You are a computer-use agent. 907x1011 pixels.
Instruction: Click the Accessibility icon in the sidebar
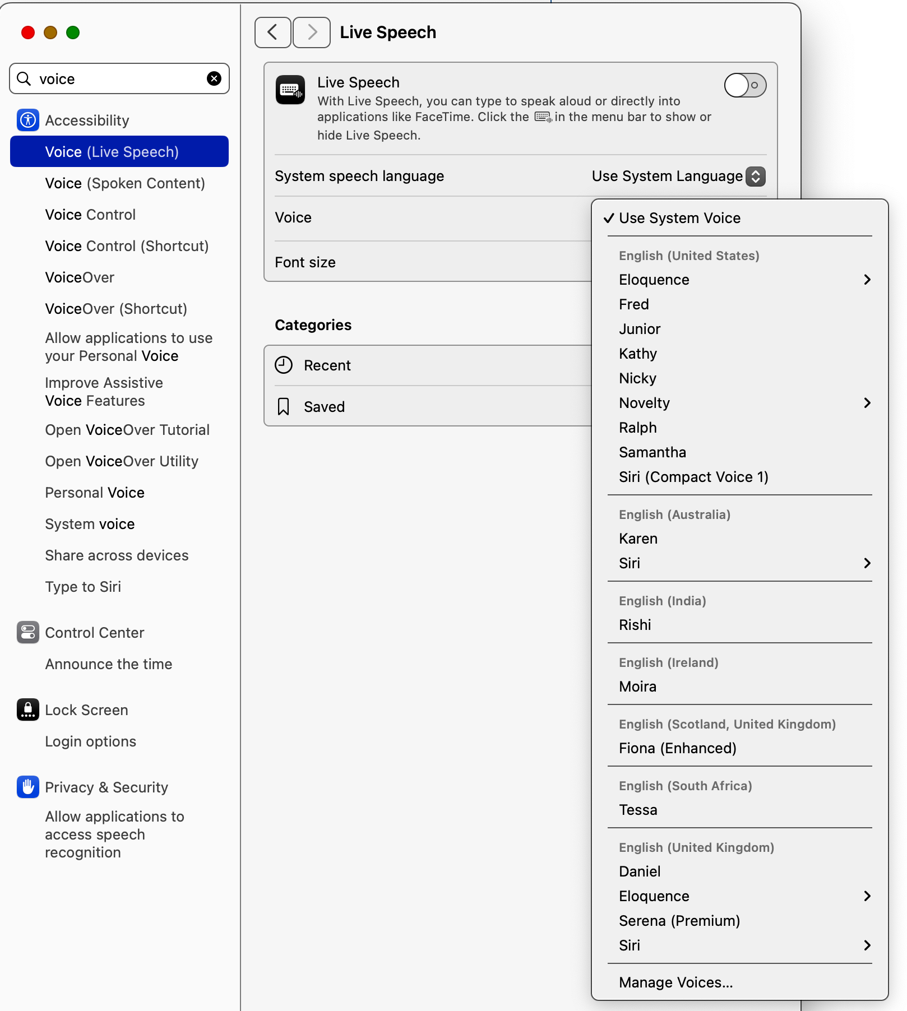click(27, 120)
